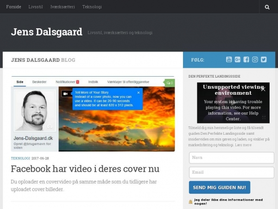Image resolution: width=278 pixels, height=209 pixels.
Task: Click the Læs mere link in sidebar
Action: click(x=243, y=145)
